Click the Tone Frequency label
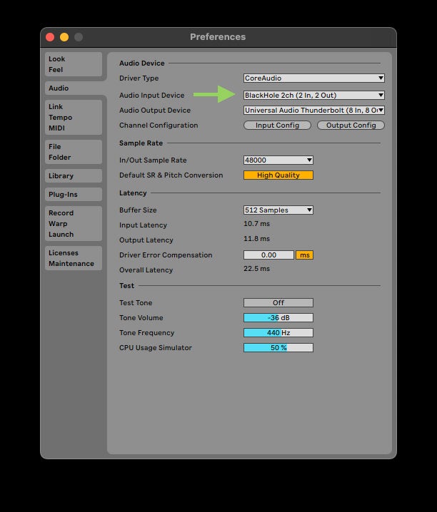Viewport: 437px width, 512px height. [147, 333]
